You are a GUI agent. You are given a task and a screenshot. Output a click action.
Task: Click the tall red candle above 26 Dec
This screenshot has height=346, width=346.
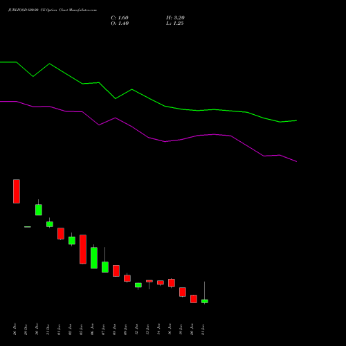[x=17, y=191]
